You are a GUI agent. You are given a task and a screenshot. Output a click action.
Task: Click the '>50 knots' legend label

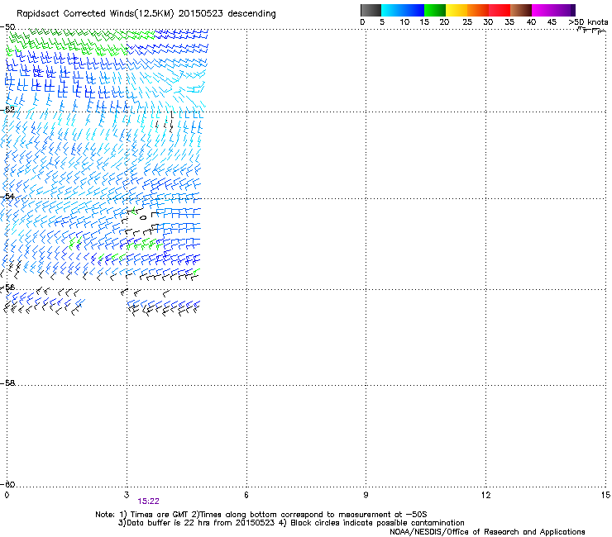pyautogui.click(x=588, y=21)
